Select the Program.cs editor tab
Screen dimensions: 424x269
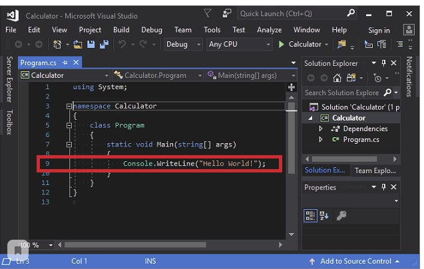pos(38,63)
